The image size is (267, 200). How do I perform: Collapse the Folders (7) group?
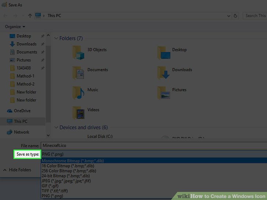pyautogui.click(x=56, y=38)
